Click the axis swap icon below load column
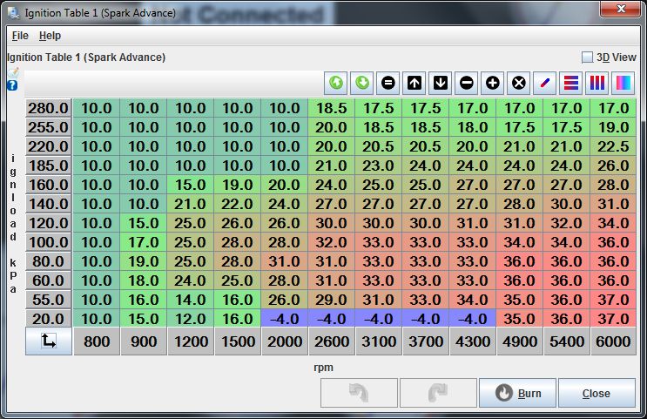 (49, 342)
